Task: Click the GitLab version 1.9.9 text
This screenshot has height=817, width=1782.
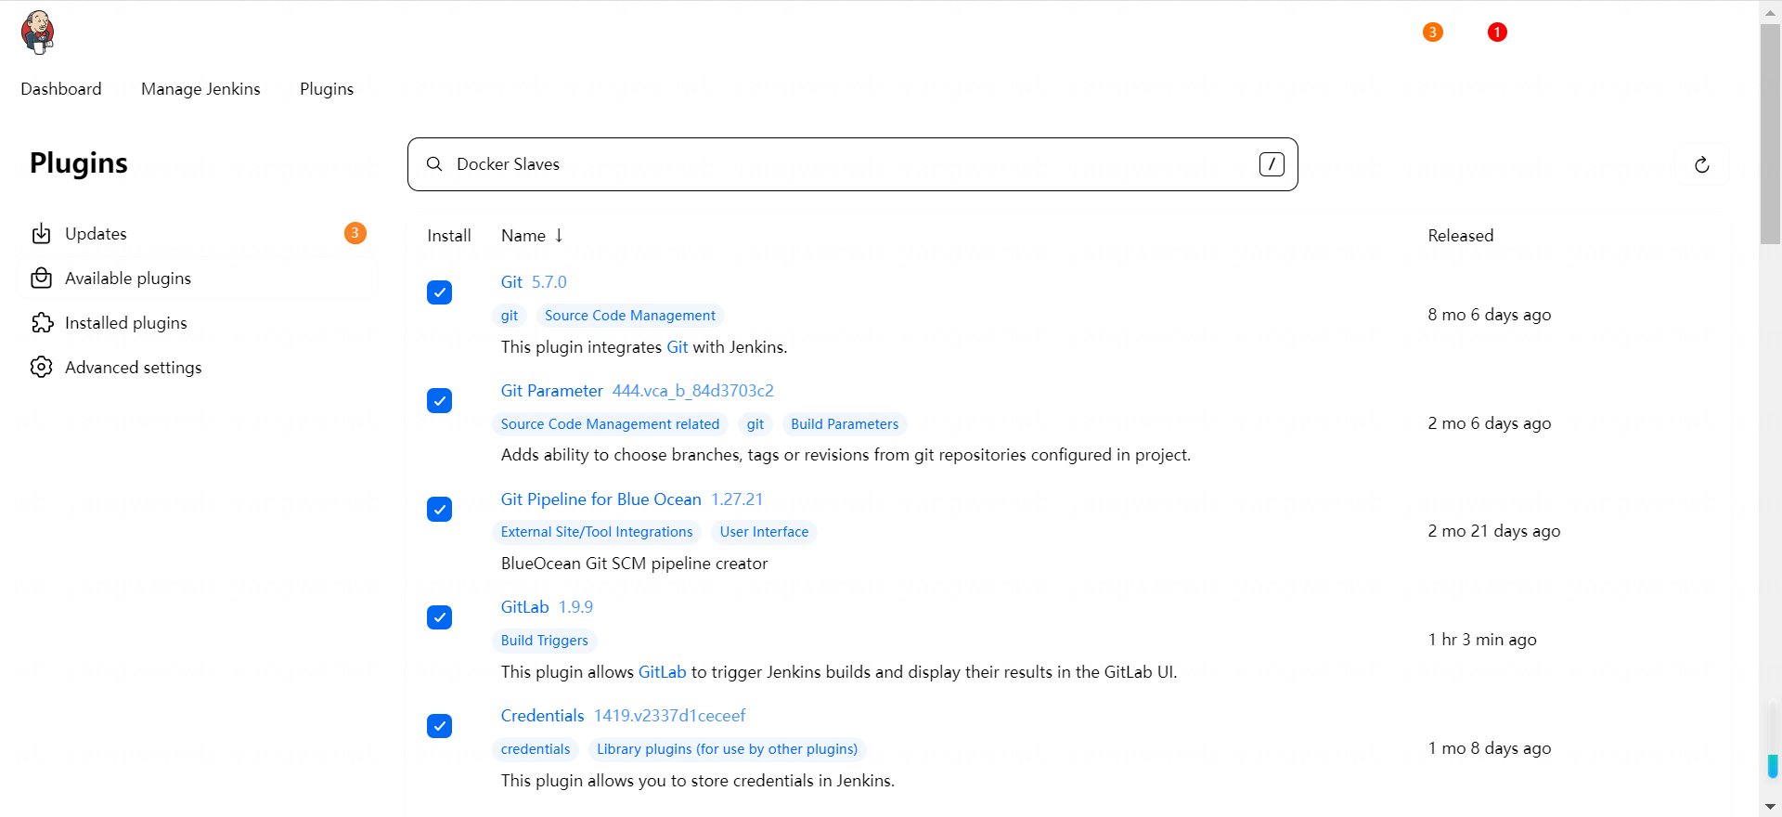Action: point(575,607)
